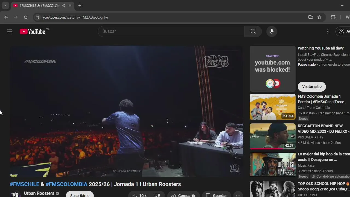Click the video player to pause
This screenshot has height=197, width=350.
point(126,111)
